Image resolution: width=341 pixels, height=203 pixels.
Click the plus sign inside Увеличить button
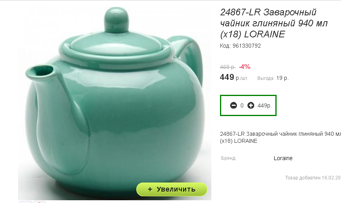(150, 189)
